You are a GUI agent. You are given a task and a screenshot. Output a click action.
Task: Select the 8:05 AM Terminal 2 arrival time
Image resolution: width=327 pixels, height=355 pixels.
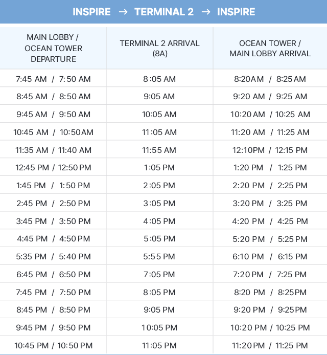coord(159,79)
